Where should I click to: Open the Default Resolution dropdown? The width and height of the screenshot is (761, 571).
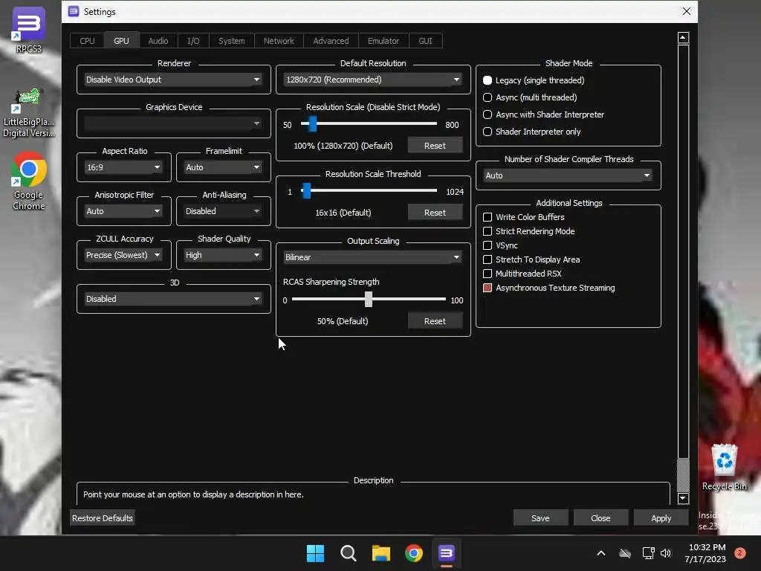[x=373, y=80]
